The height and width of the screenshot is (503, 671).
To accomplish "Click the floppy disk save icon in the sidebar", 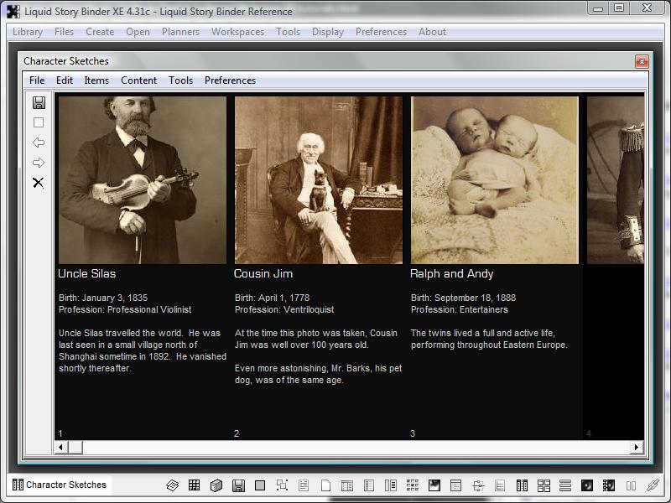I will [39, 102].
